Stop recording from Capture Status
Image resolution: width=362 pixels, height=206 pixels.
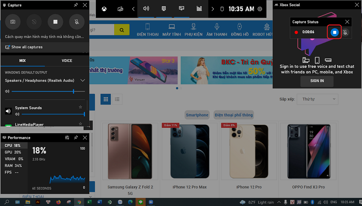334,32
